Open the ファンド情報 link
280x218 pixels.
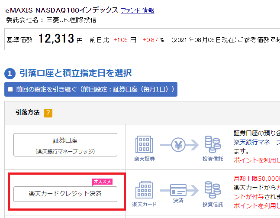pyautogui.click(x=138, y=10)
